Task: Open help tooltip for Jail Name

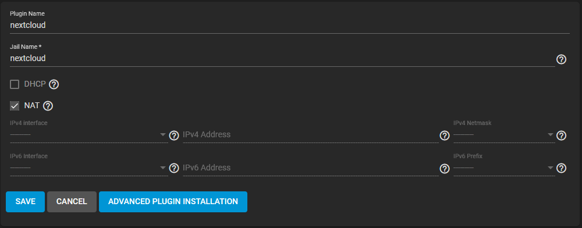Action: point(561,59)
